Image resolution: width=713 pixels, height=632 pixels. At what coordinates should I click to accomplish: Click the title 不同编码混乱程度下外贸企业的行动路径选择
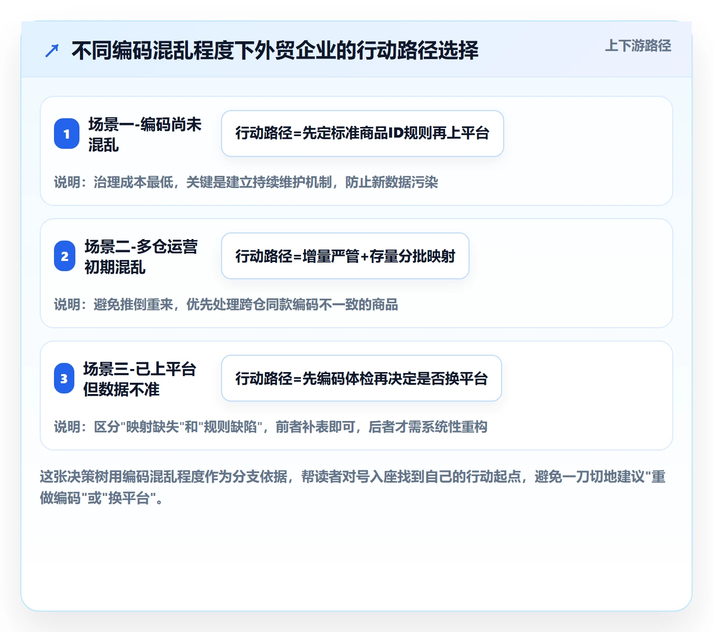275,50
